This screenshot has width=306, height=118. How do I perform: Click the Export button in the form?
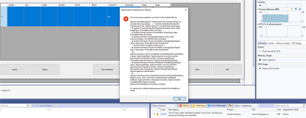pos(45,70)
